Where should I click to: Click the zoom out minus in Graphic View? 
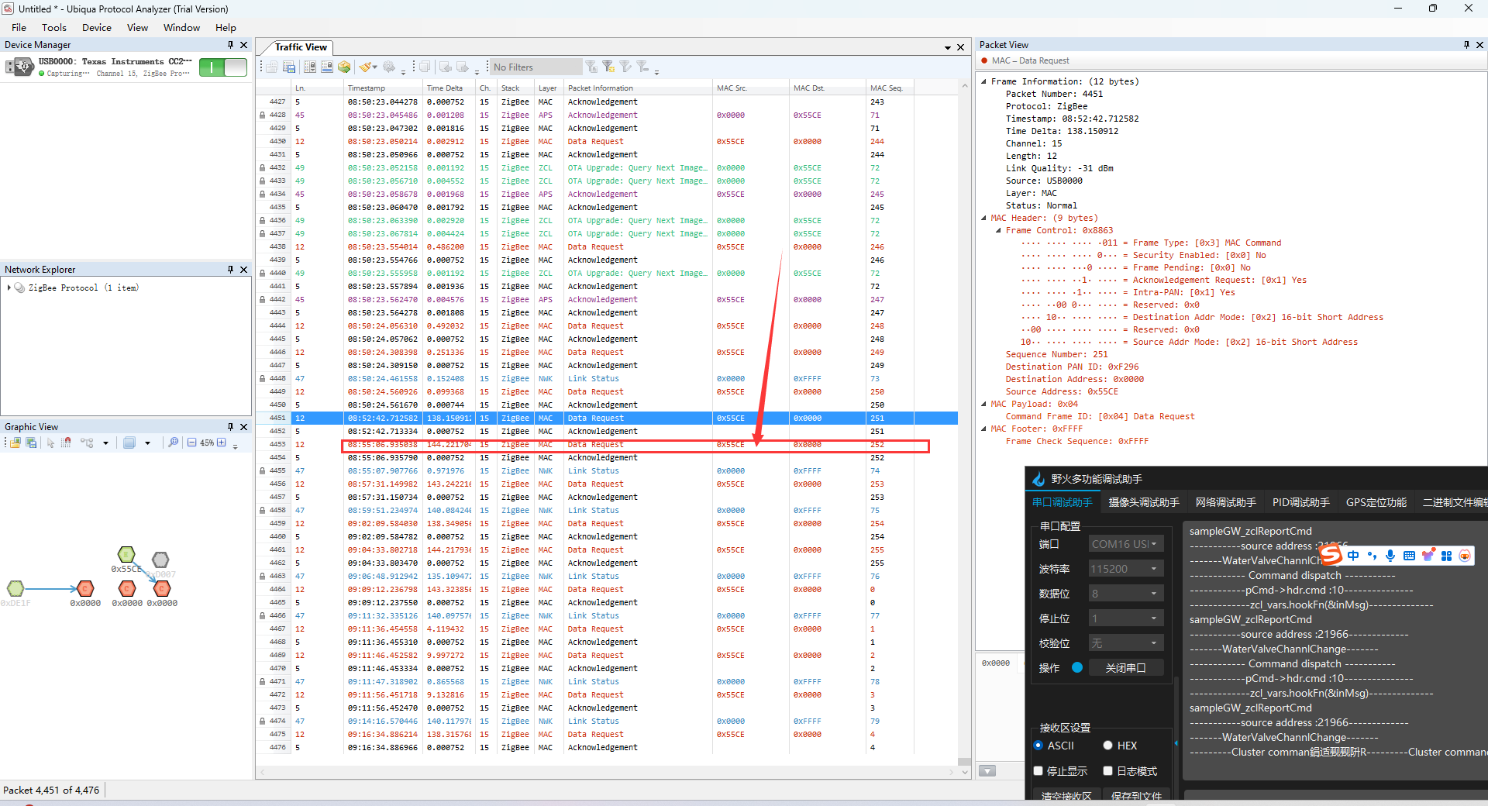click(x=191, y=443)
